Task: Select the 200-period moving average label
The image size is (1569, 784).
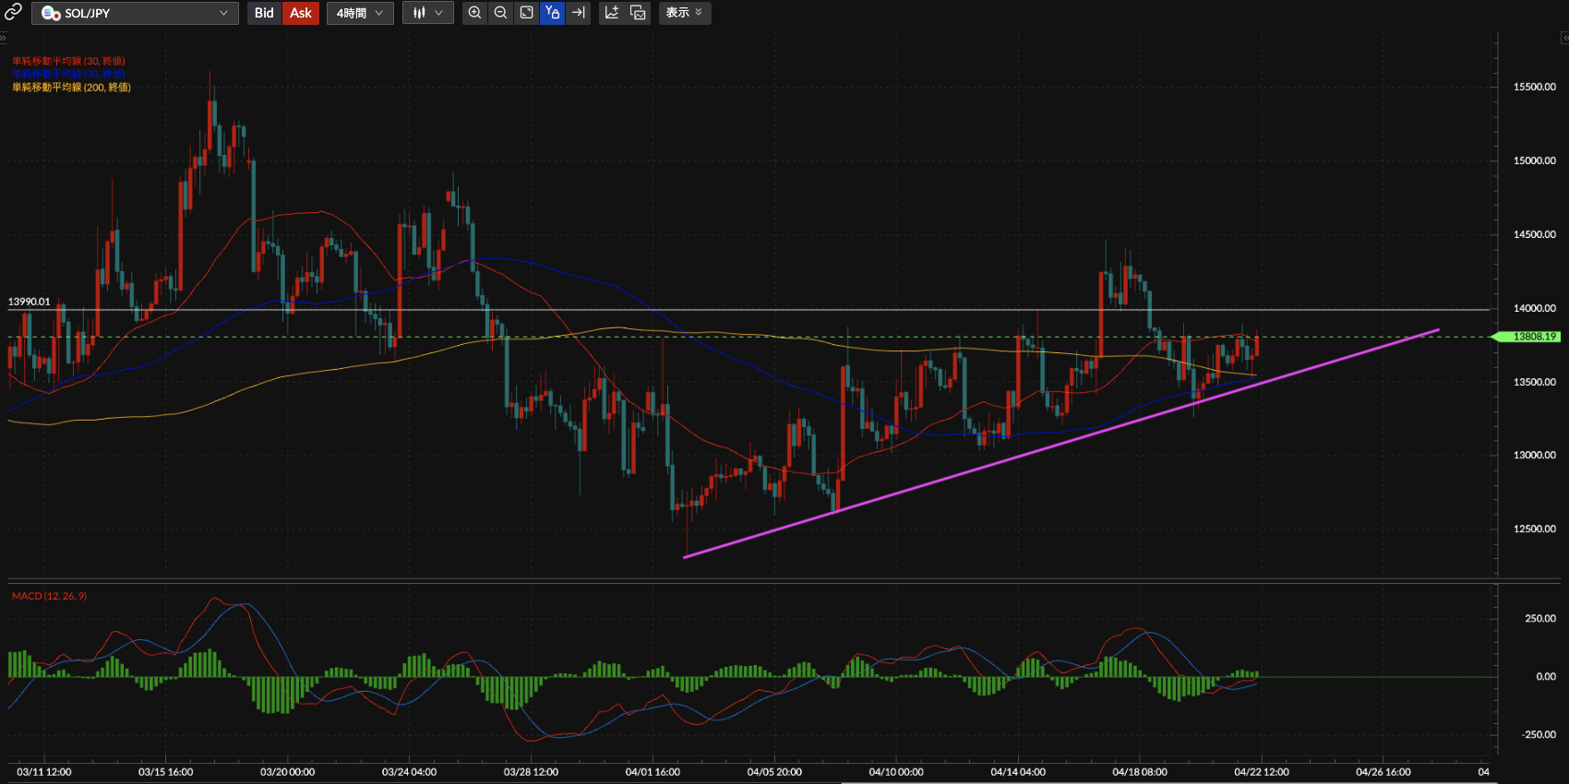Action: (71, 88)
